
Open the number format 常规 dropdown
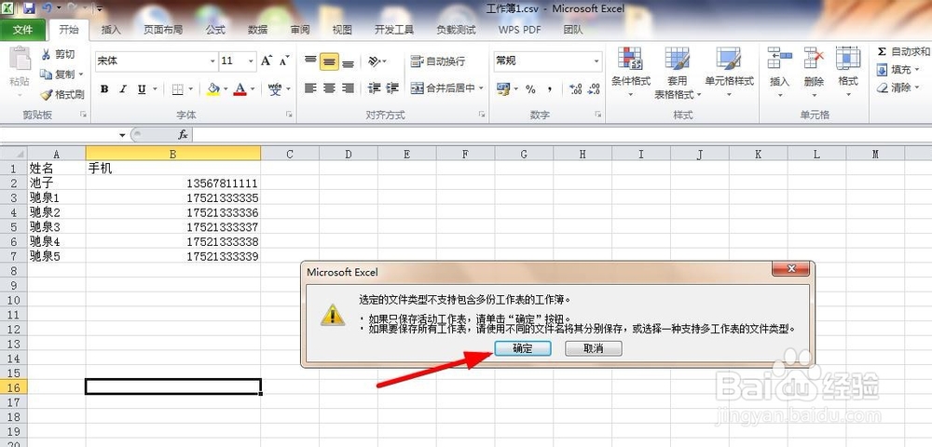pyautogui.click(x=596, y=61)
